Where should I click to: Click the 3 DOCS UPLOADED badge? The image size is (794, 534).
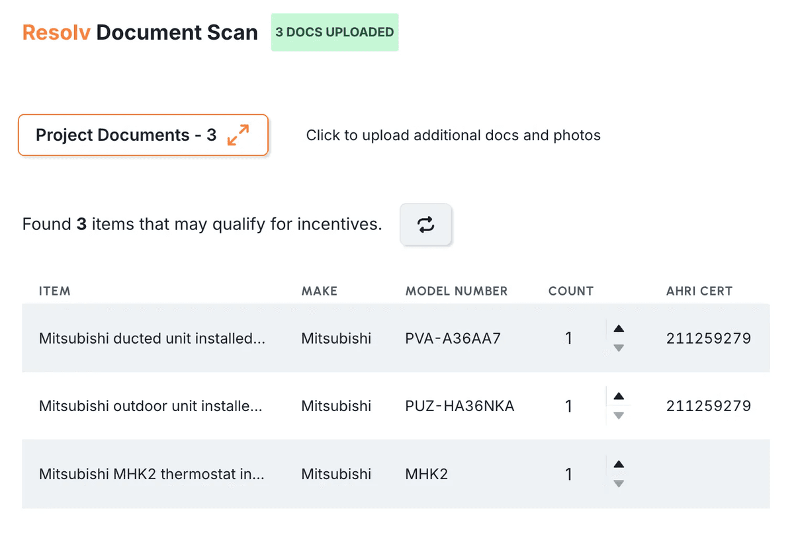[x=334, y=32]
